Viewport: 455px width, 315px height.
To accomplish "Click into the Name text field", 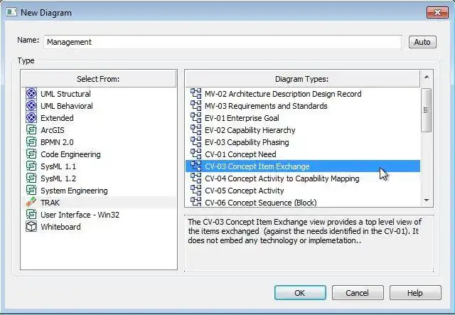I will point(222,42).
